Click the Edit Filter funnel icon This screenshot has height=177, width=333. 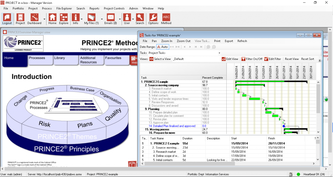click(x=266, y=59)
